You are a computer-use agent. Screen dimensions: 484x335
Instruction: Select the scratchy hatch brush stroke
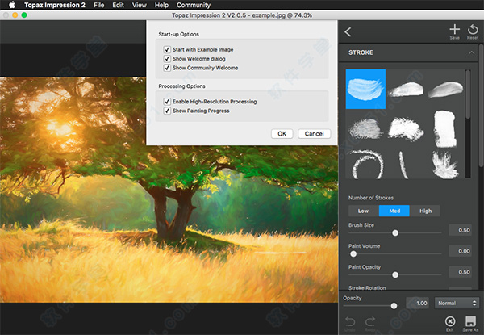point(365,129)
